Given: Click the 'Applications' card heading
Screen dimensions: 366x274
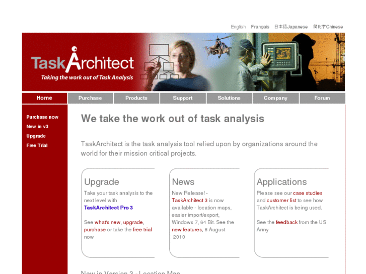Looking at the screenshot, I should pyautogui.click(x=282, y=182).
